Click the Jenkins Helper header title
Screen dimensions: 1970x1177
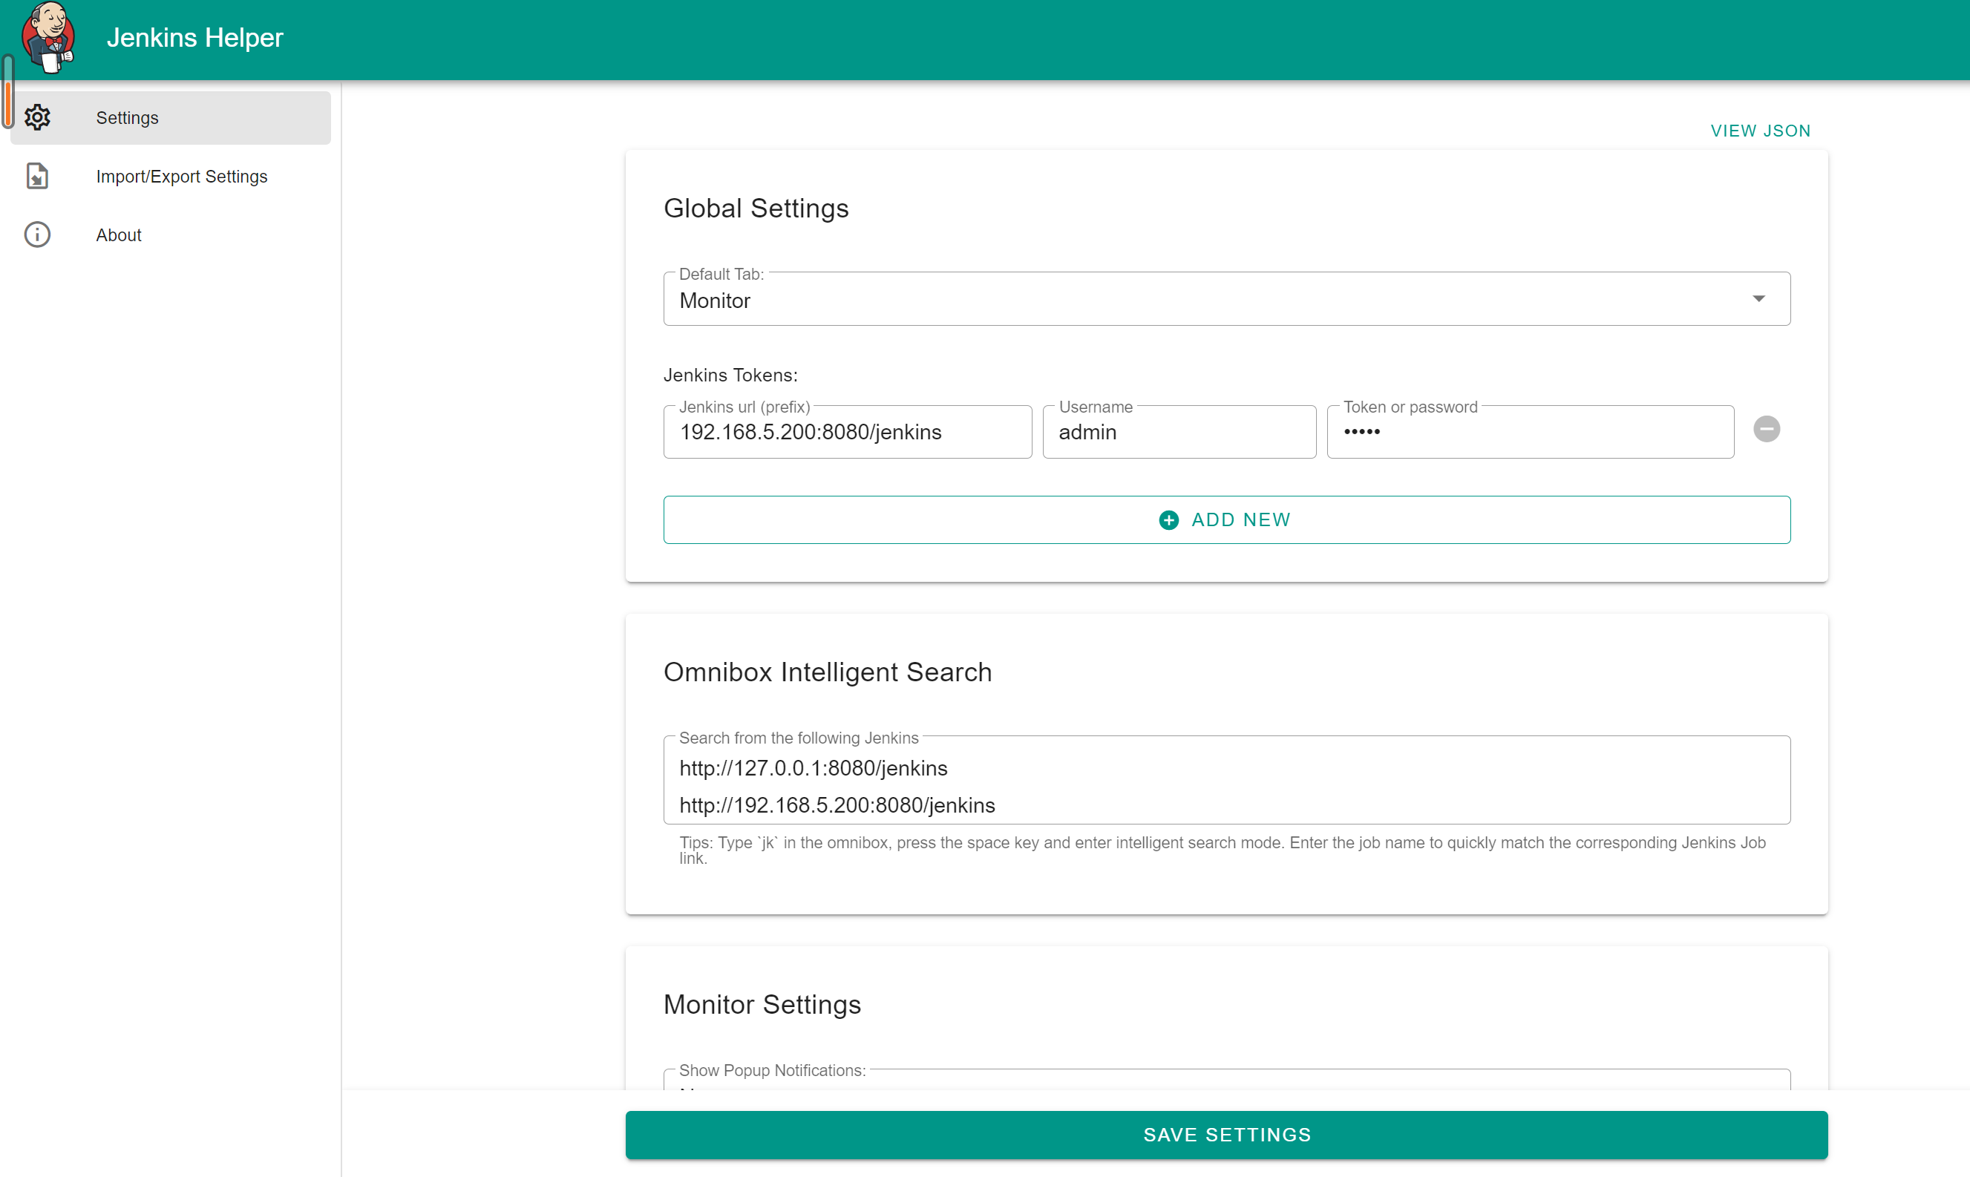coord(194,37)
